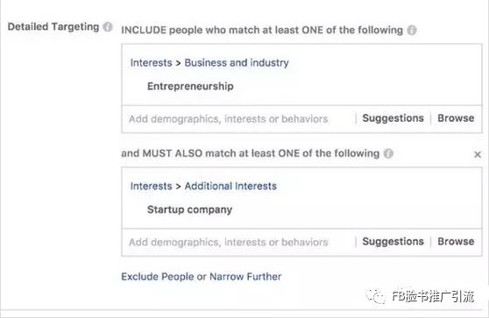
Task: Open Interests breadcrumb above Entrepreneurship
Action: (x=152, y=63)
